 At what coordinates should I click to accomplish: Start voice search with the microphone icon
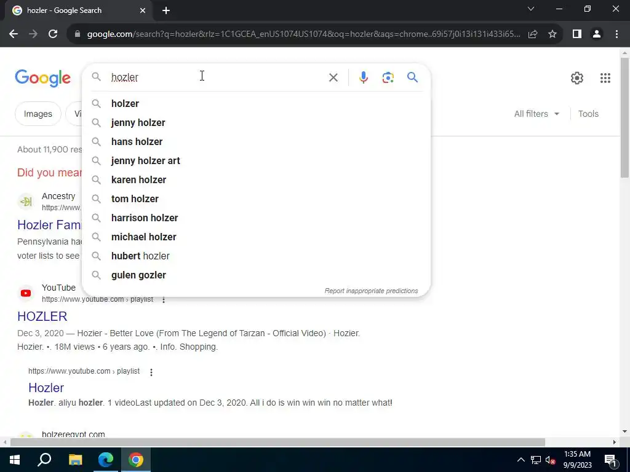click(363, 77)
